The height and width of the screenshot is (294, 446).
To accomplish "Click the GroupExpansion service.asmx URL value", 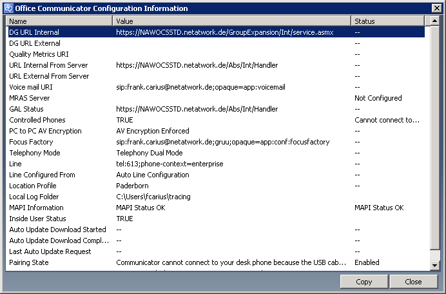I will 225,32.
